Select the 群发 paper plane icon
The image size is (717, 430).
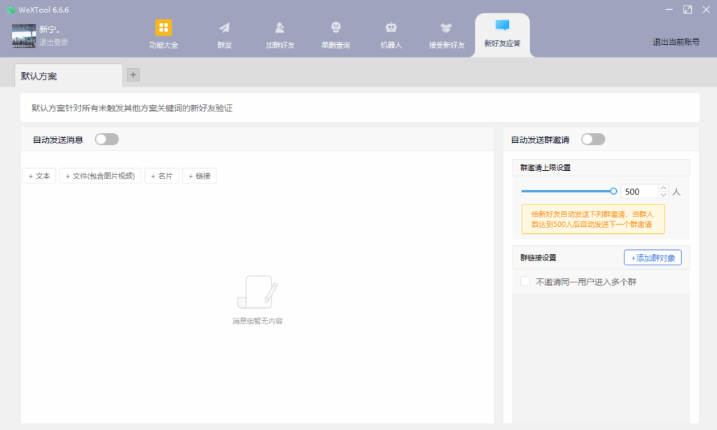point(224,28)
